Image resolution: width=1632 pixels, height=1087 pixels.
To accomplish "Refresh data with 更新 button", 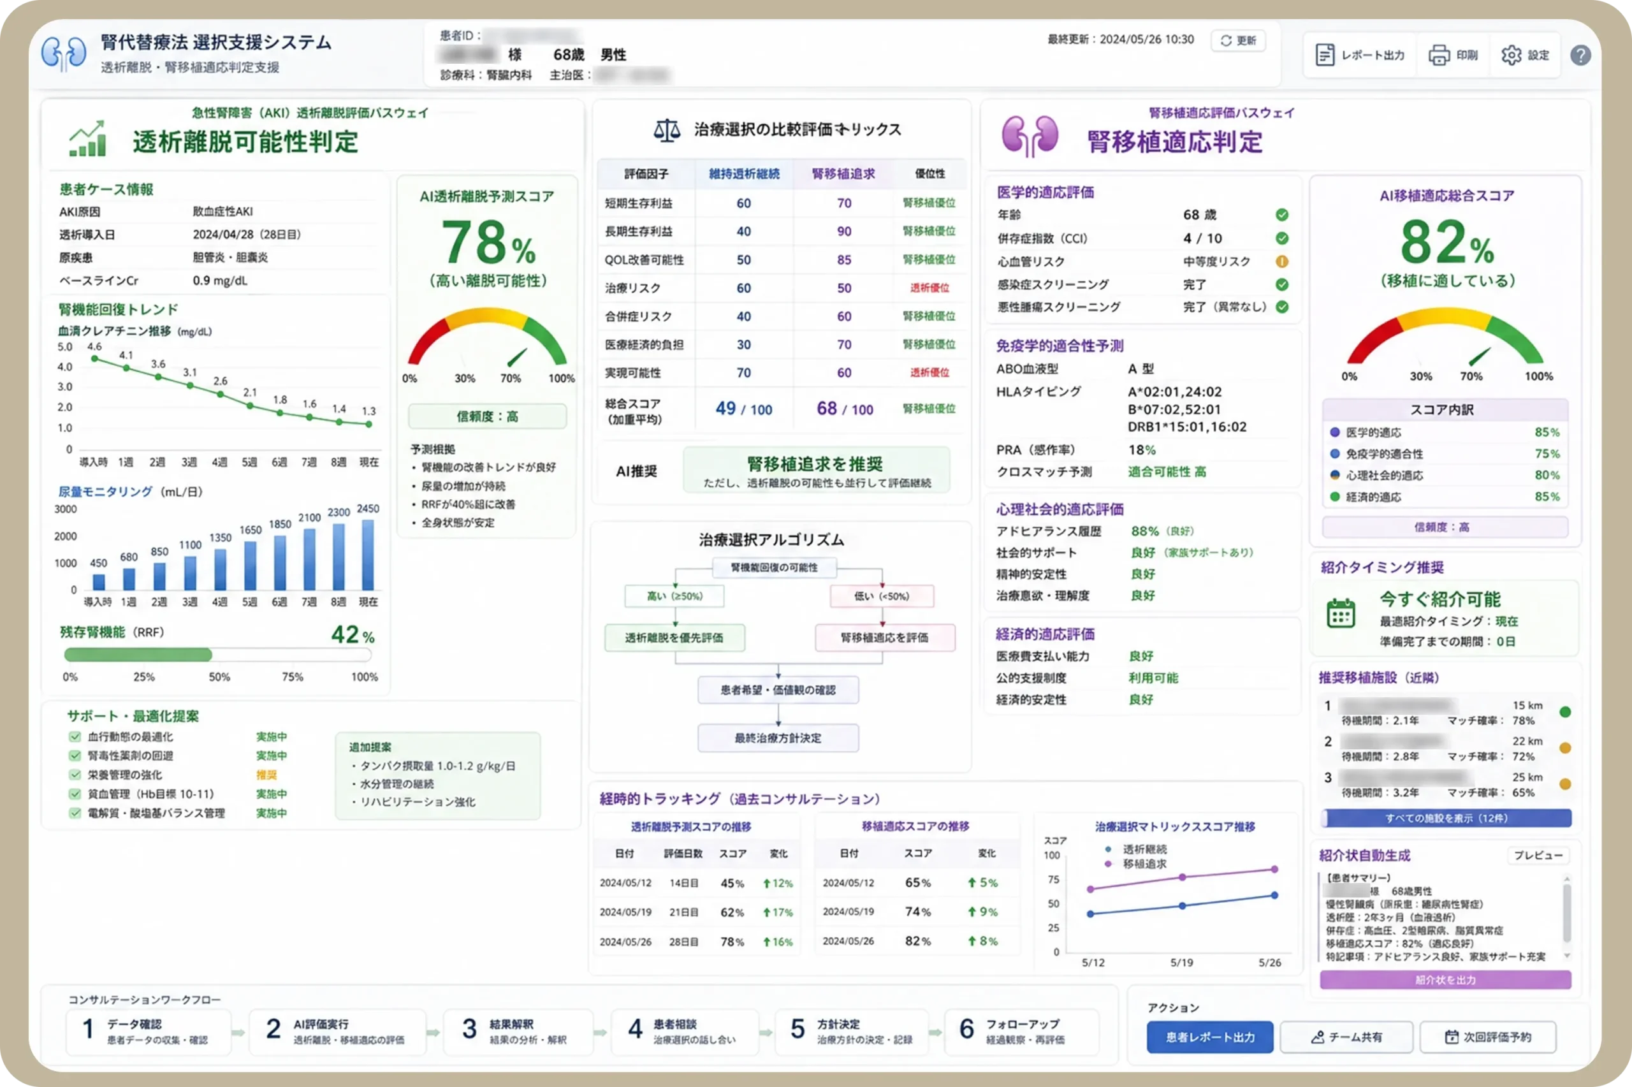I will point(1239,40).
